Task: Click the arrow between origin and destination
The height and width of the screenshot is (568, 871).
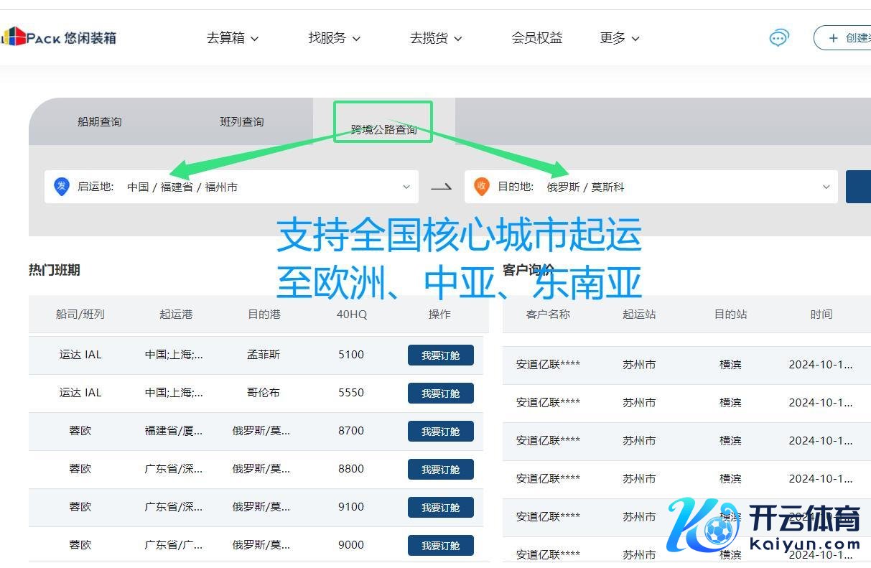Action: (x=441, y=187)
